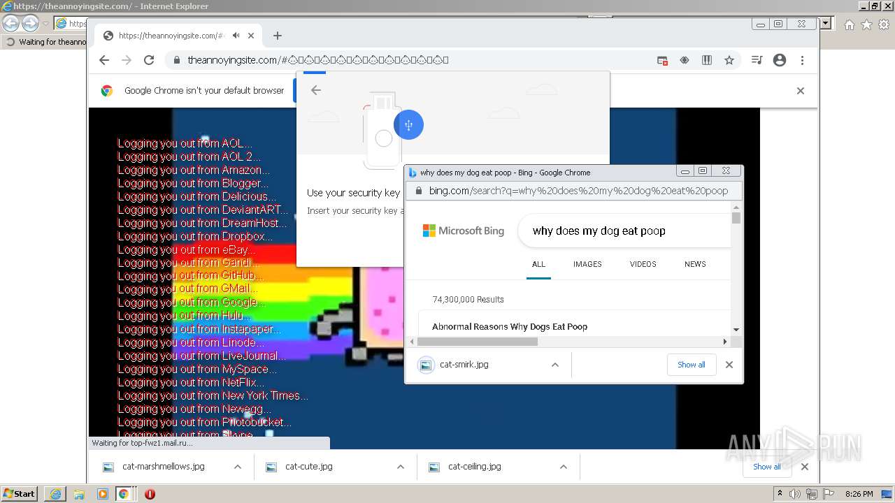Viewport: 895px width, 503px height.
Task: Click the Internet Explorer back button
Action: point(10,23)
